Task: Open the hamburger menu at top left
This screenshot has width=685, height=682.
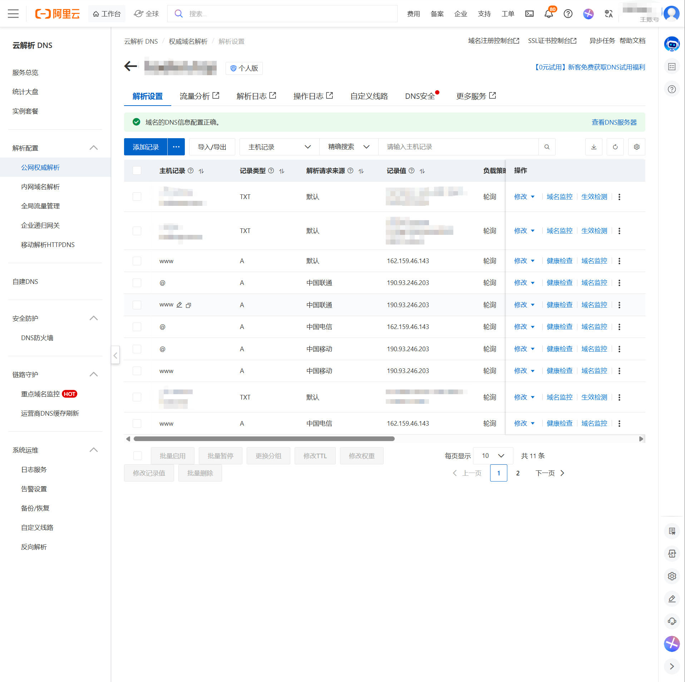Action: (x=13, y=14)
